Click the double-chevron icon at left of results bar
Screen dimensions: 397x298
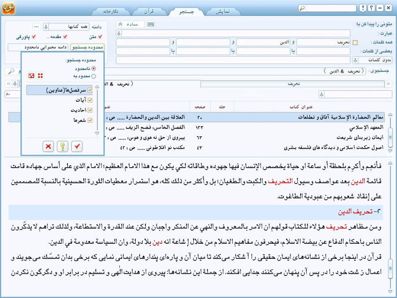click(x=9, y=83)
